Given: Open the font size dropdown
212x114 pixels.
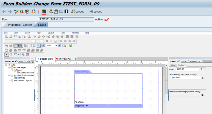Looking at the screenshot, I should pos(42,41).
